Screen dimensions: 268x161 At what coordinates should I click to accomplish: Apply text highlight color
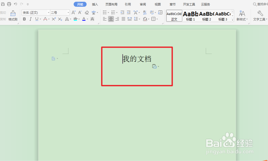[x=75, y=19]
